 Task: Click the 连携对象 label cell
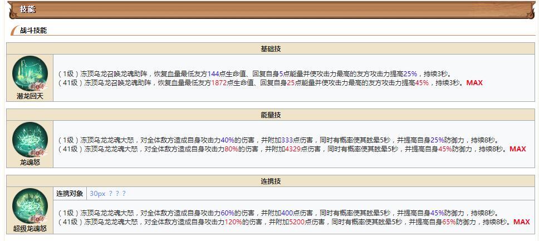(70, 194)
